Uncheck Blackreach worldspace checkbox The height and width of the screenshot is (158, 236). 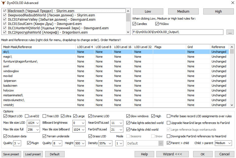click(x=5, y=11)
